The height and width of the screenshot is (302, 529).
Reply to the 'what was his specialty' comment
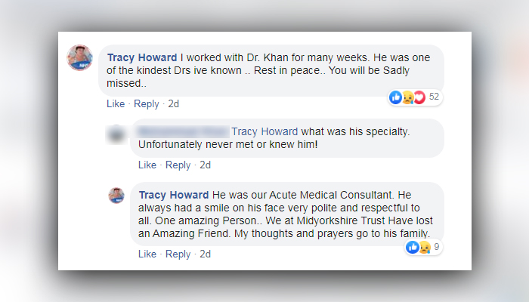[178, 165]
